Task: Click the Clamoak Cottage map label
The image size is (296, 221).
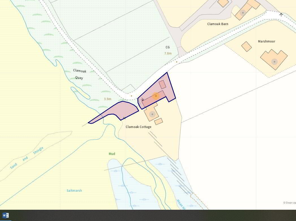Action: (x=139, y=127)
